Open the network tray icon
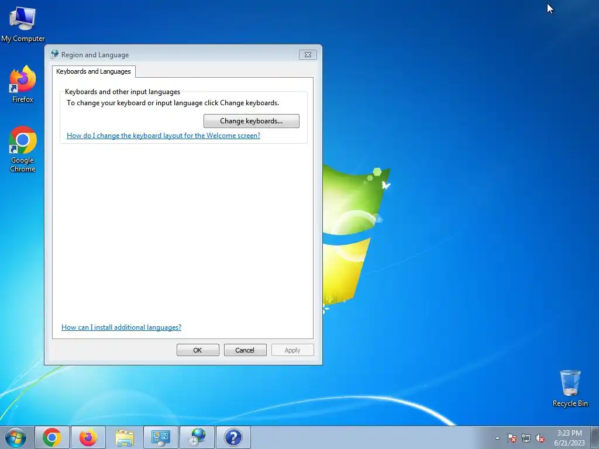Image resolution: width=599 pixels, height=449 pixels. (526, 438)
